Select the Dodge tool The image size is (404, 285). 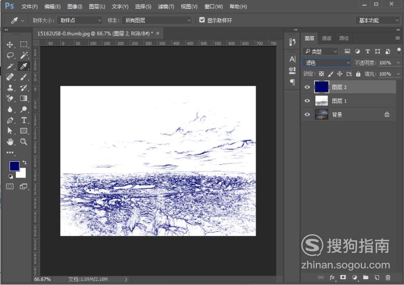(24, 109)
